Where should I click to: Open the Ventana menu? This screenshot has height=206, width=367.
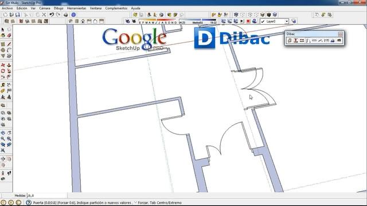(96, 8)
